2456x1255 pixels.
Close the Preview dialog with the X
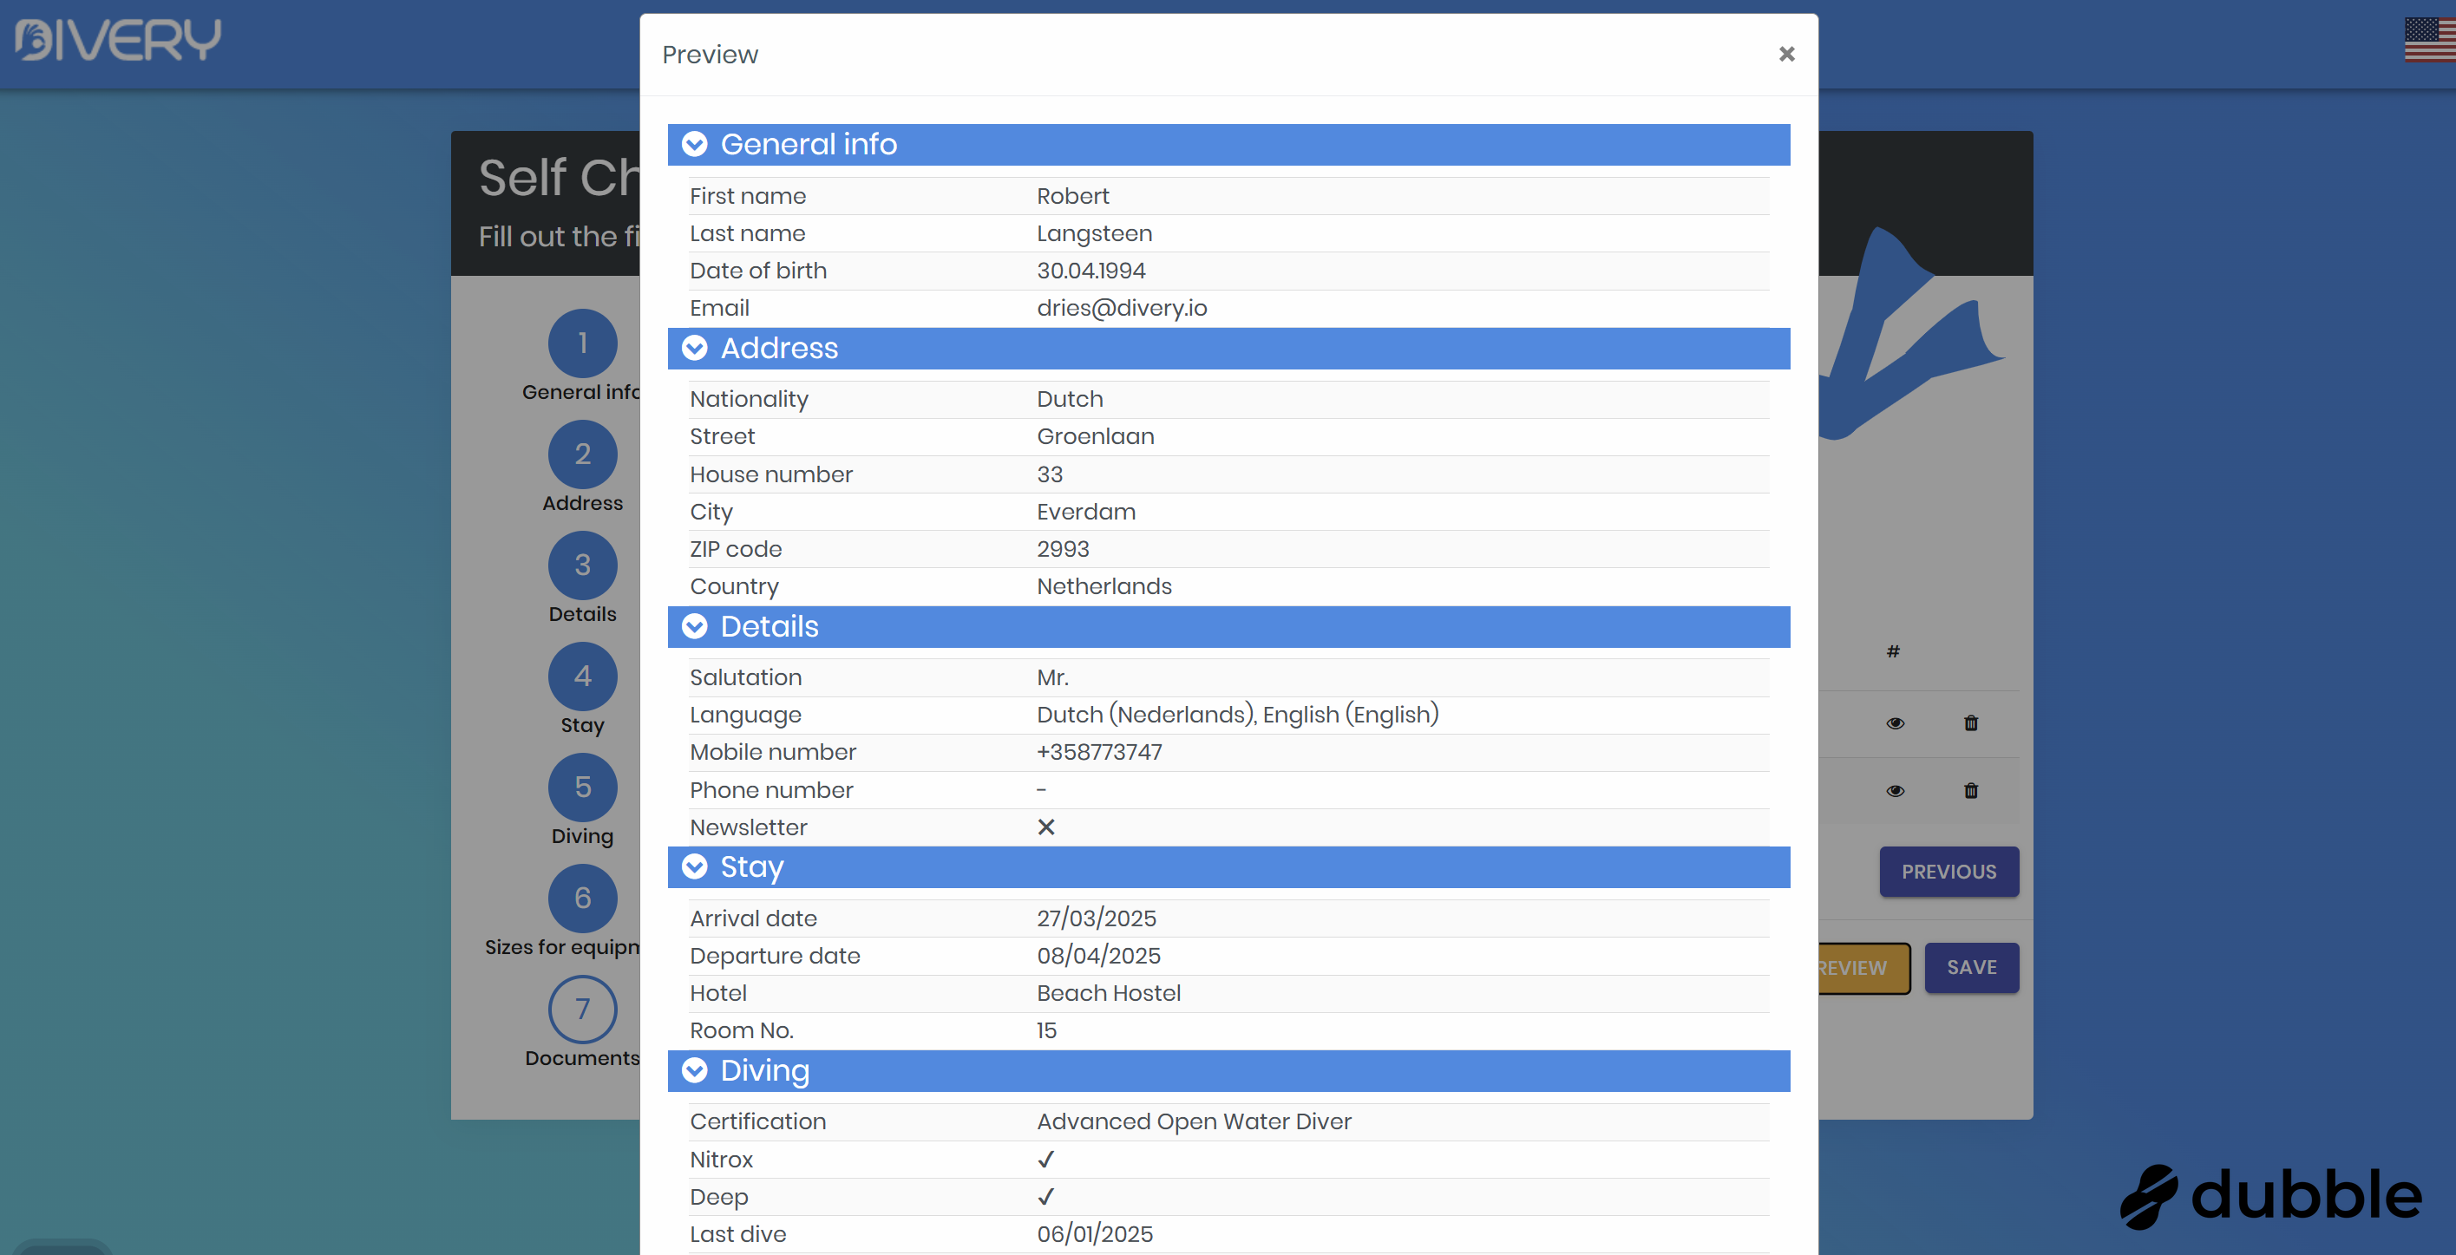tap(1785, 55)
